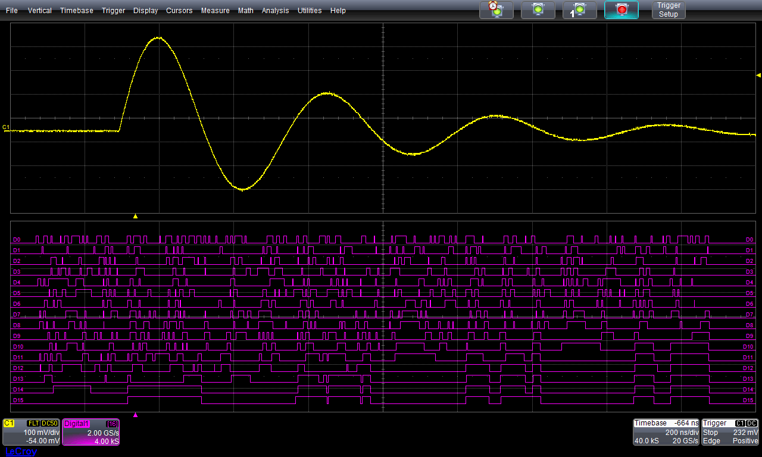Screen dimensions: 762x457
Task: Click the magenta delay marker under digital grid
Action: 135,415
